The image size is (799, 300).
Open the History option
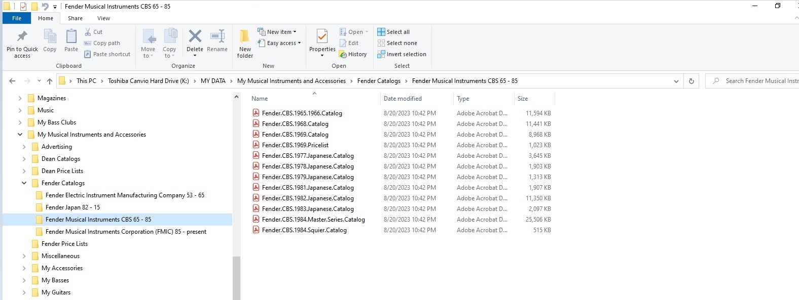click(x=353, y=54)
